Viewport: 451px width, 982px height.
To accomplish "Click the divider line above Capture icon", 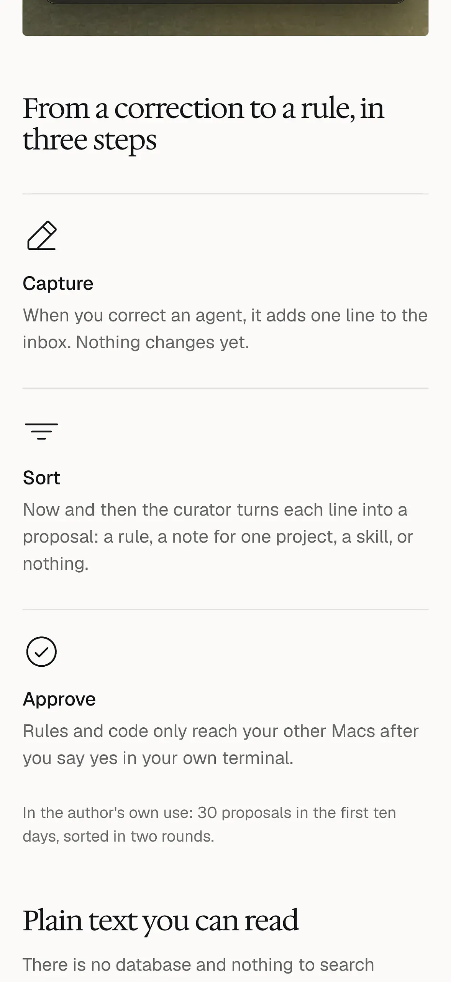I will (225, 194).
